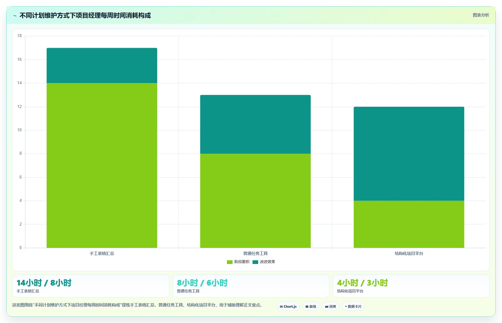Image resolution: width=502 pixels, height=323 pixels.
Task: Click the y-axis value 18
Action: [x=20, y=36]
